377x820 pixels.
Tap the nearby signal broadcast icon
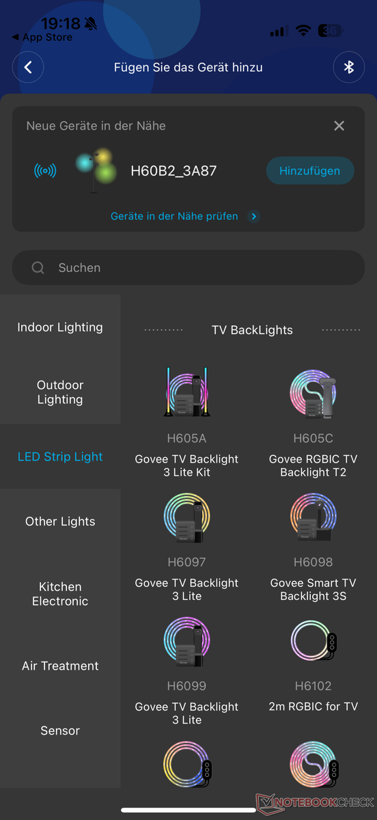click(45, 171)
